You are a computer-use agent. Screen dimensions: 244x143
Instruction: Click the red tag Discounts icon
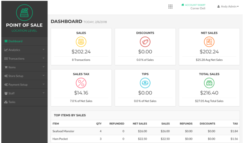(145, 42)
